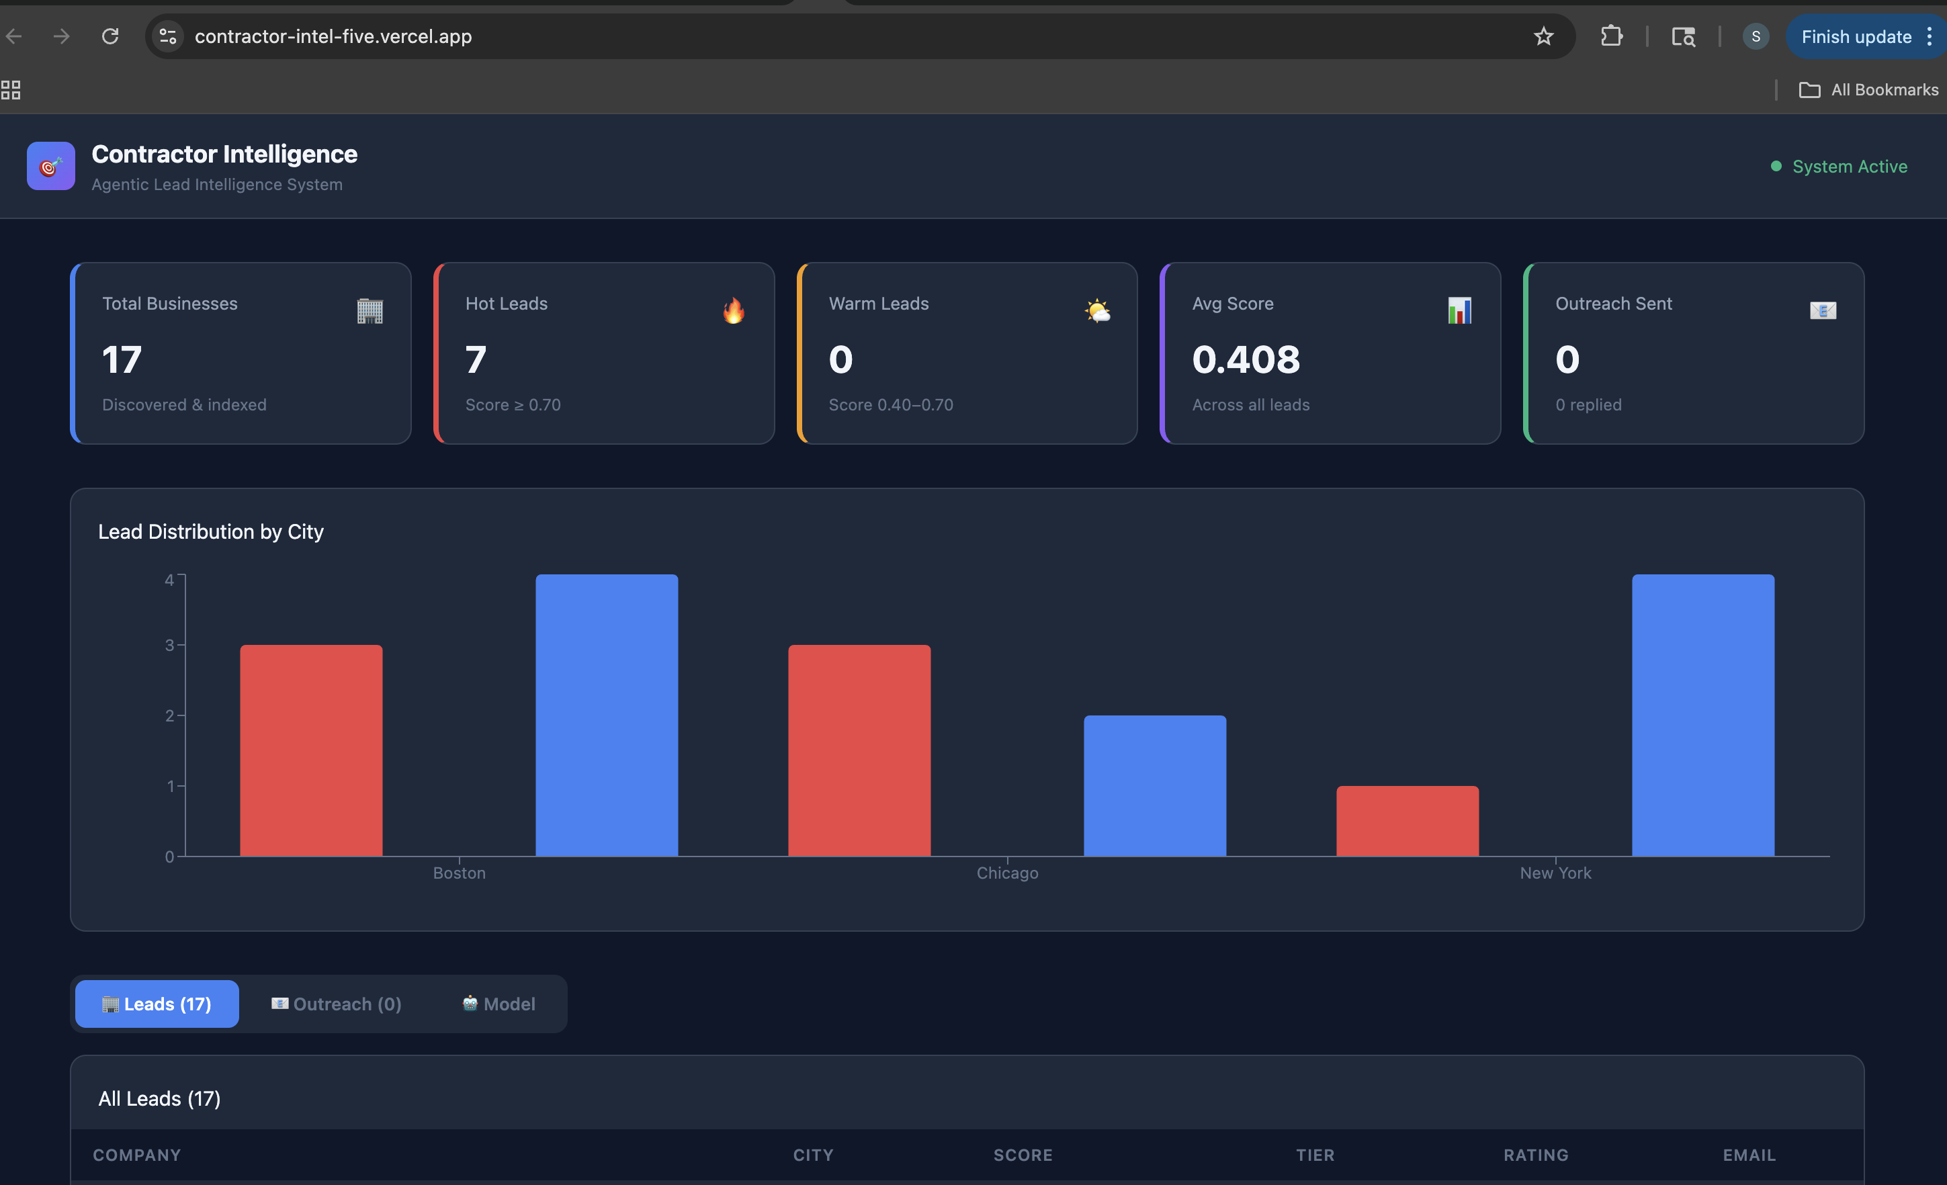
Task: Click the System Active green status dot
Action: [x=1776, y=166]
